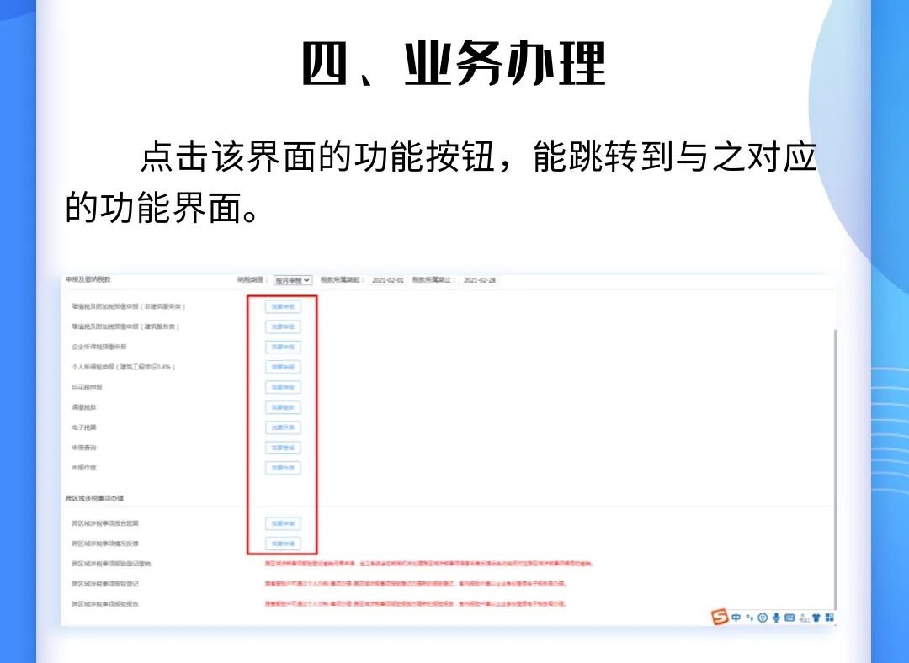Click the 印花税申报 row label
909x663 pixels.
pyautogui.click(x=87, y=387)
